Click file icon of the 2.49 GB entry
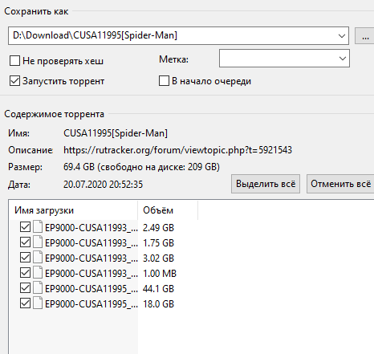The height and width of the screenshot is (354, 374). point(38,227)
